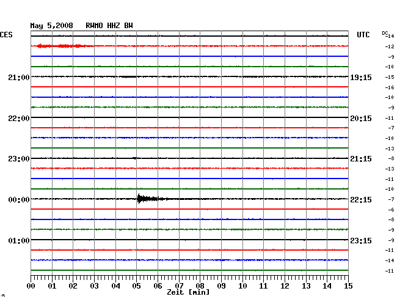397x302 pixels.
Task: Click the 23:15 UTC time label
Action: pos(361,240)
